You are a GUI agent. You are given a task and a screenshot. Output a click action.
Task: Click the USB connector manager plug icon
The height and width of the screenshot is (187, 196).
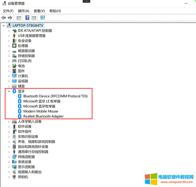coord(14,36)
